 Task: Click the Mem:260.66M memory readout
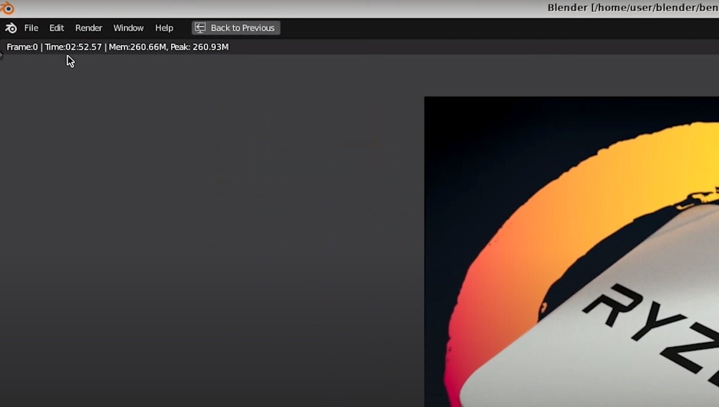tap(137, 47)
